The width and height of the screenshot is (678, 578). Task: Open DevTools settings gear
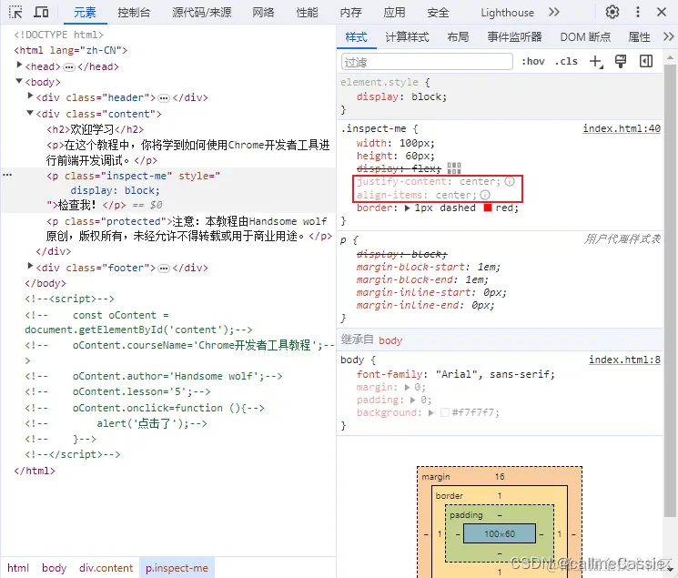click(x=612, y=12)
